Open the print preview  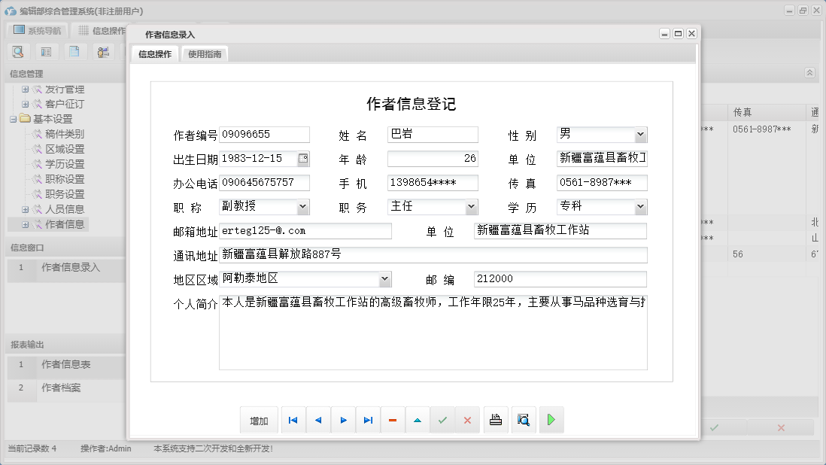pyautogui.click(x=522, y=420)
